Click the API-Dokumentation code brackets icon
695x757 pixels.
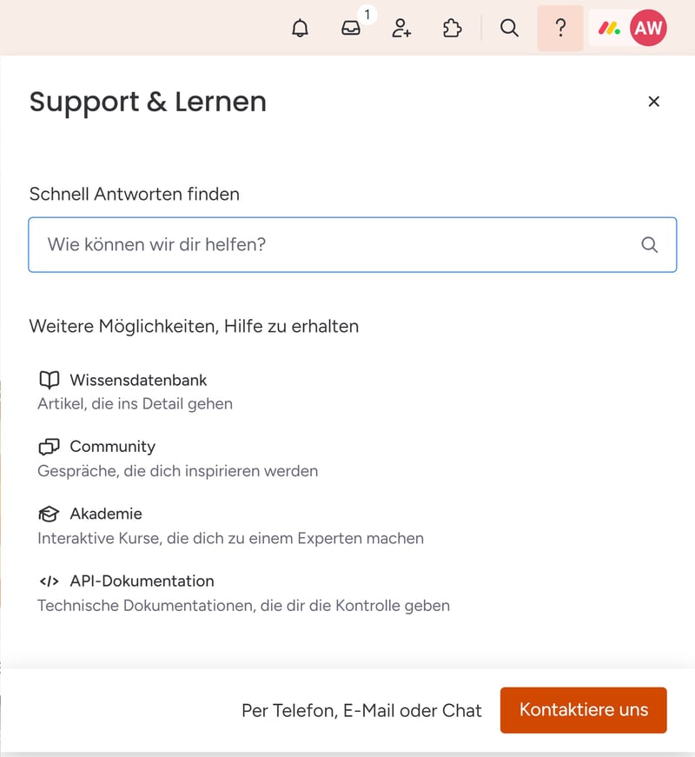(x=50, y=581)
